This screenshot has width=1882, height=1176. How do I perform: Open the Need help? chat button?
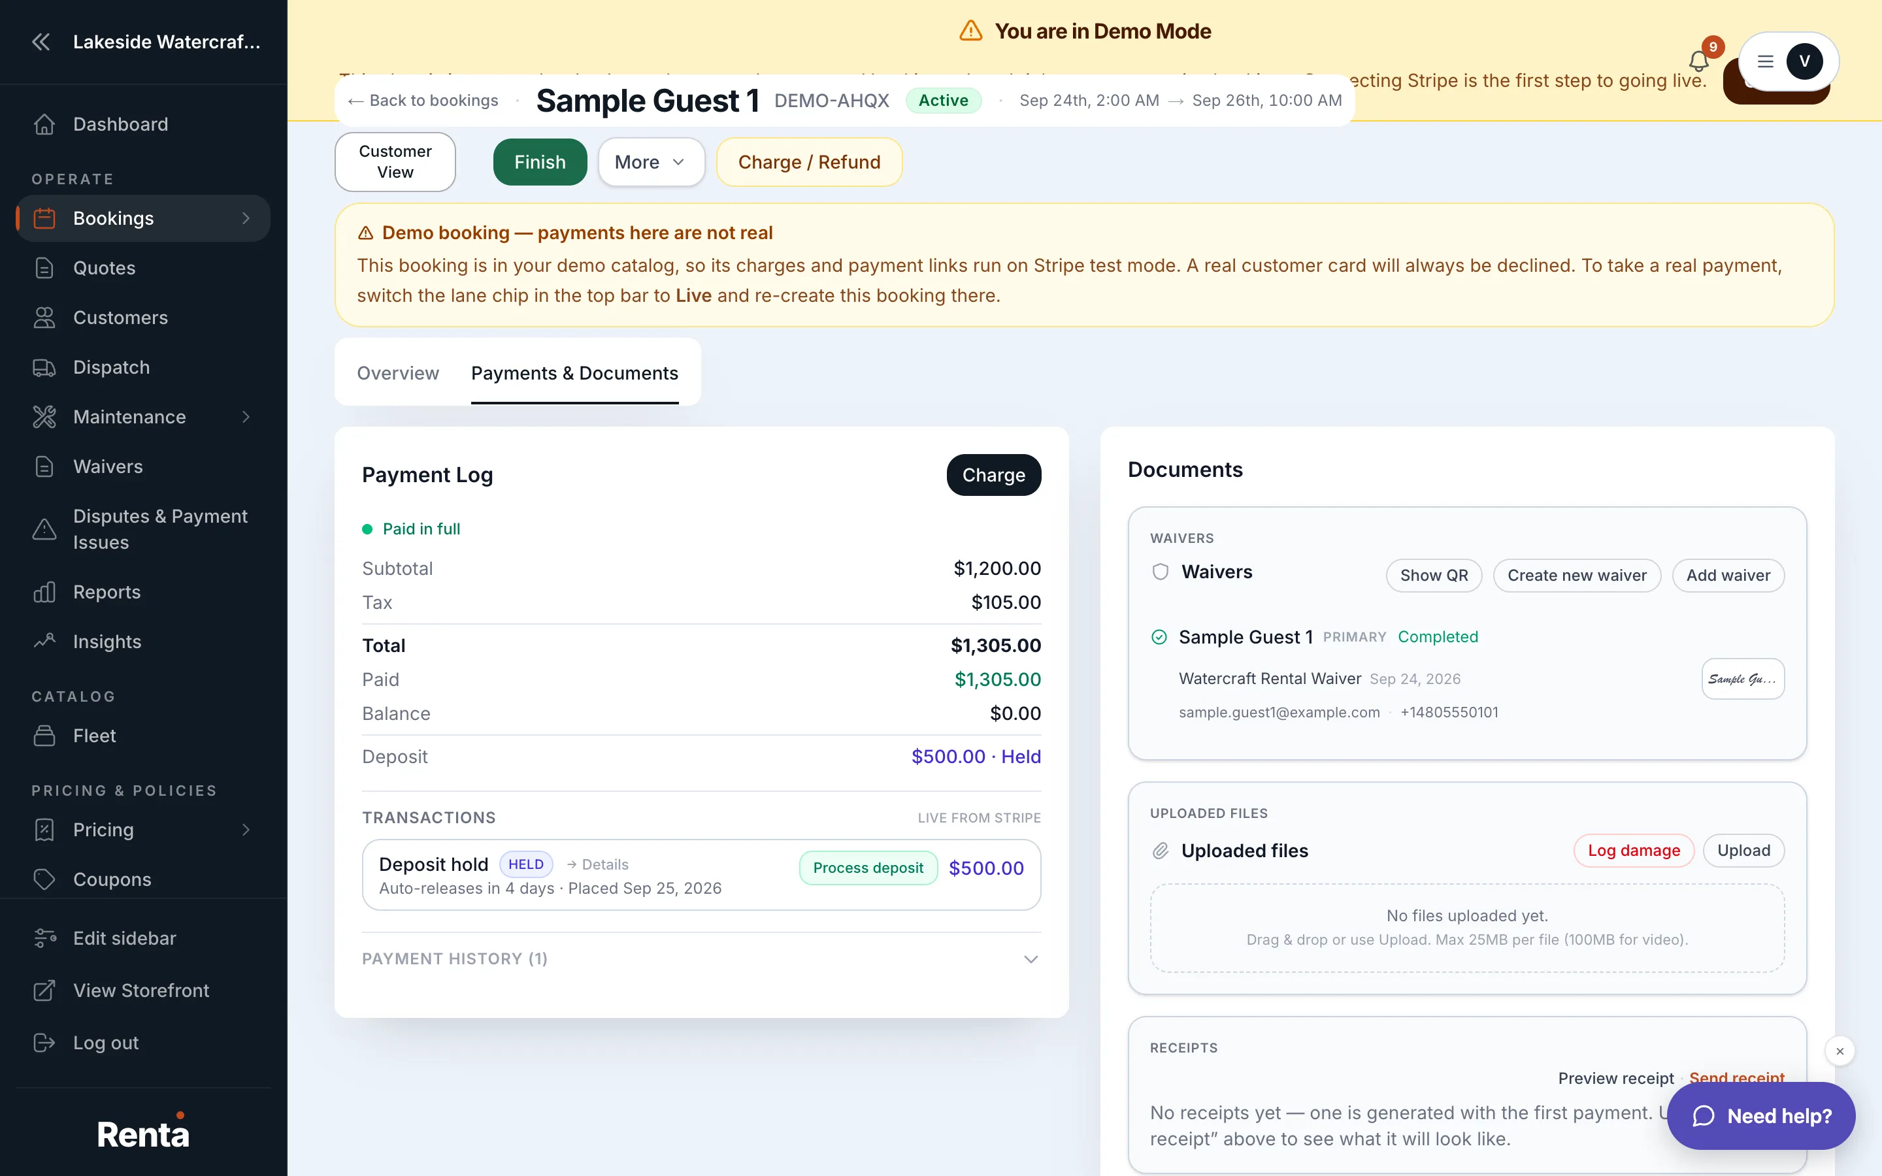pyautogui.click(x=1760, y=1116)
